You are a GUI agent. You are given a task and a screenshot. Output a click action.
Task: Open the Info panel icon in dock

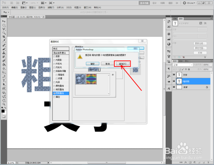[169, 44]
